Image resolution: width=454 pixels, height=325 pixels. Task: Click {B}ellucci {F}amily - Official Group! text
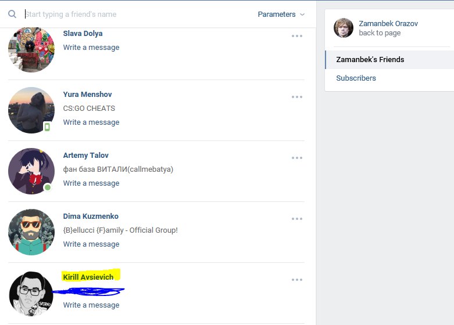coord(120,230)
